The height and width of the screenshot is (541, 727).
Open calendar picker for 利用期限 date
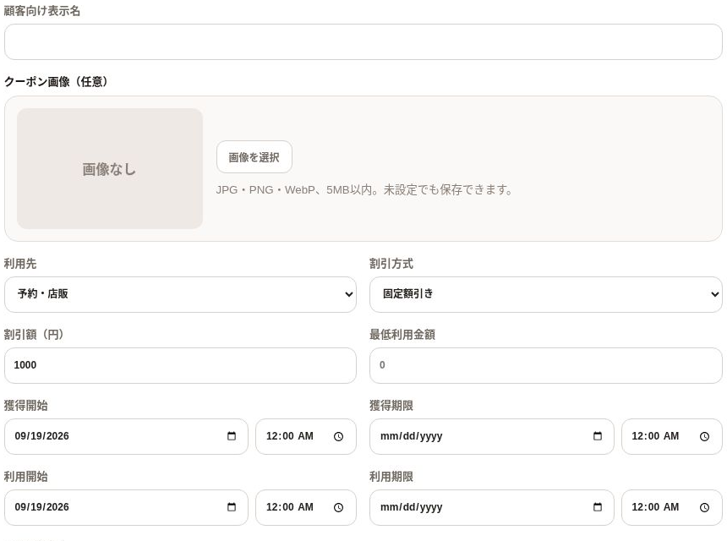[x=598, y=507]
